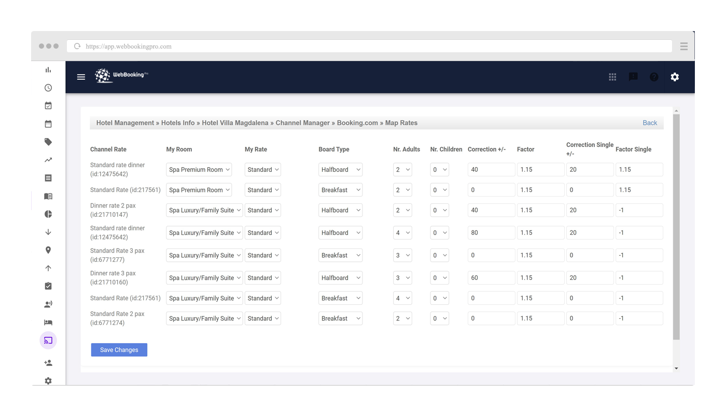Open the bed icon in the sidebar
The image size is (726, 414).
(48, 322)
